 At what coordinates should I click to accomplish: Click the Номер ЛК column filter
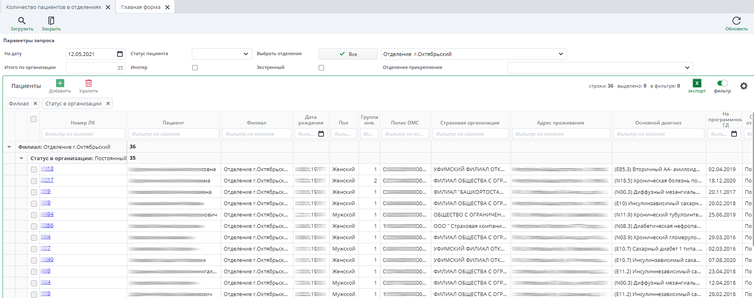tap(83, 134)
